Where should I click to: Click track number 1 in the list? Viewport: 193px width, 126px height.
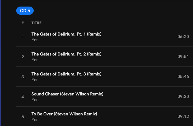(23, 37)
